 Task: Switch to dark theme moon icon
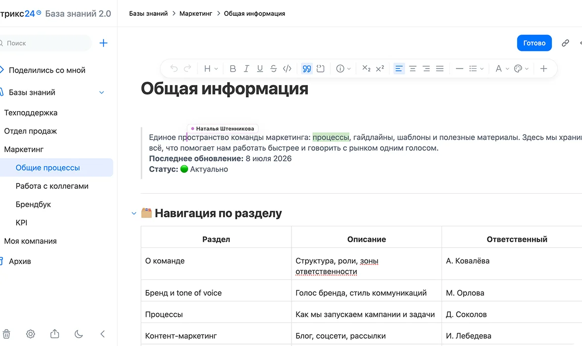[79, 334]
